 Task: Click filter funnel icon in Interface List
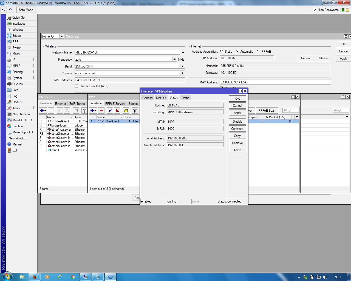[85, 111]
